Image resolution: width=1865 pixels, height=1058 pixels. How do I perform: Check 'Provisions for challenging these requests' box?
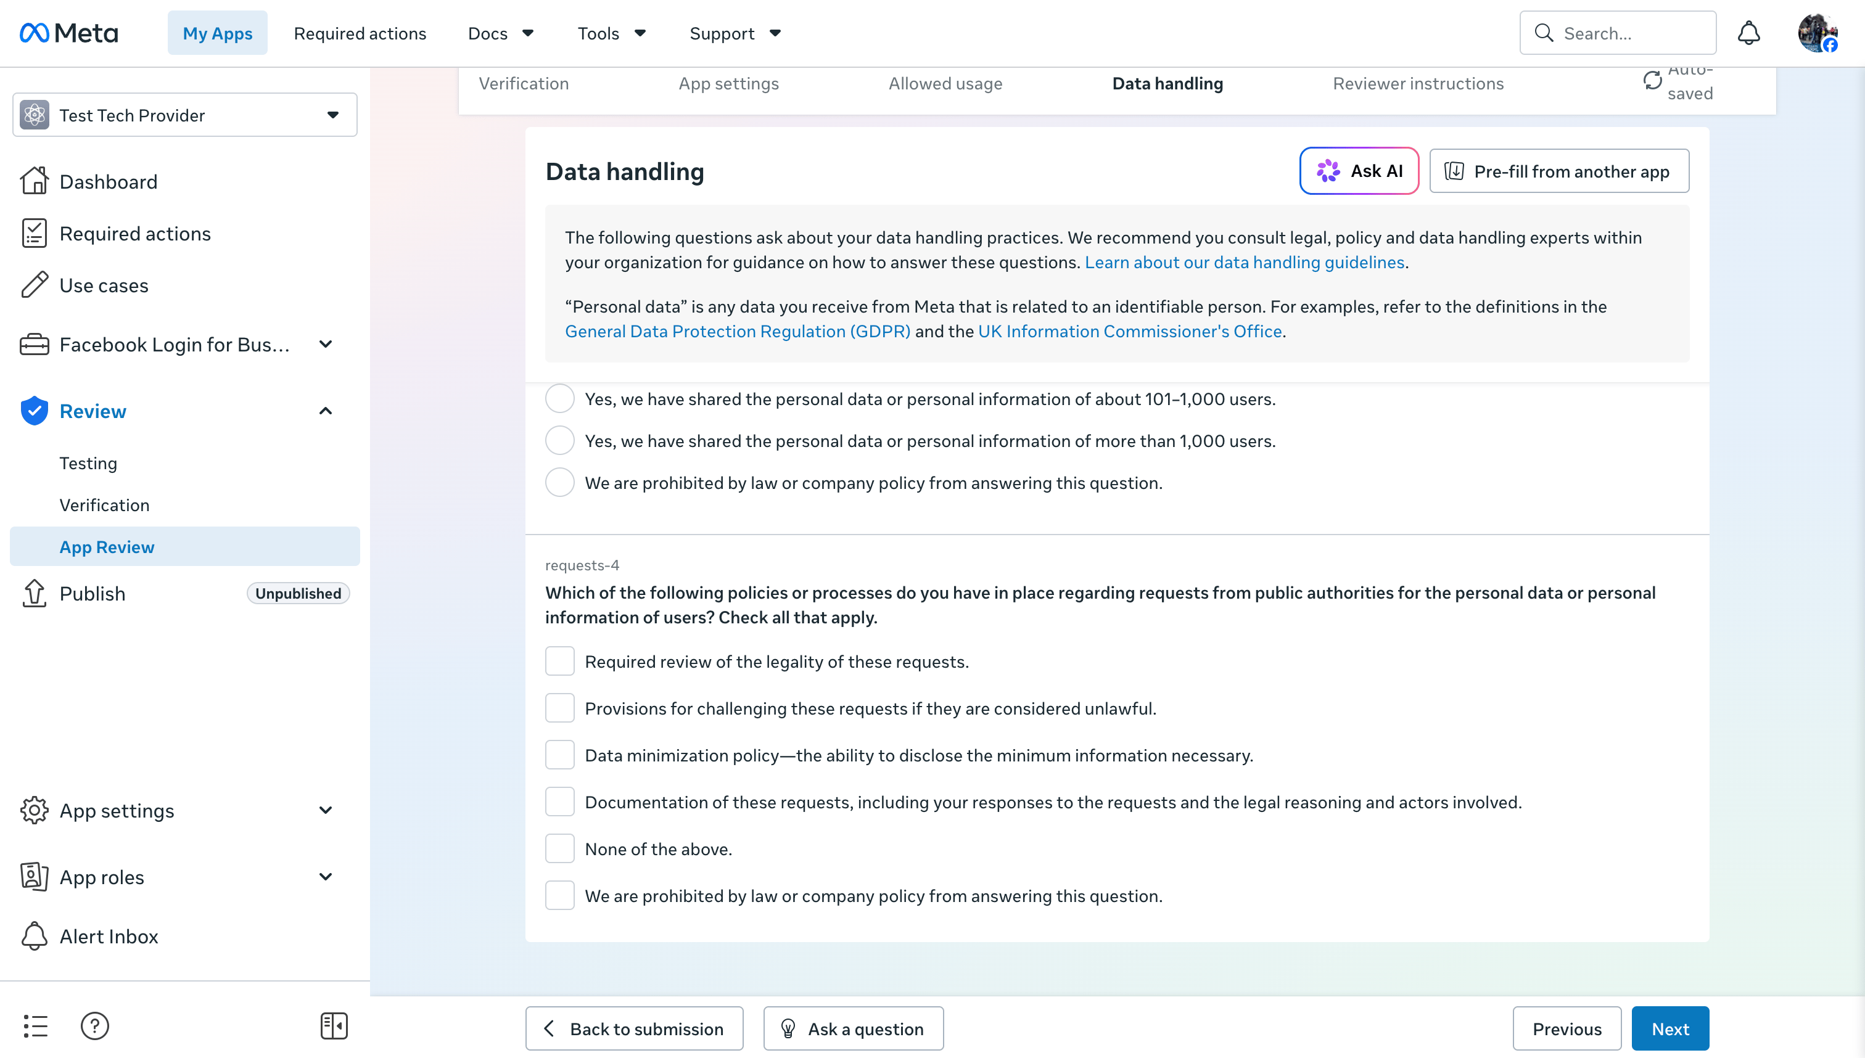pyautogui.click(x=559, y=708)
